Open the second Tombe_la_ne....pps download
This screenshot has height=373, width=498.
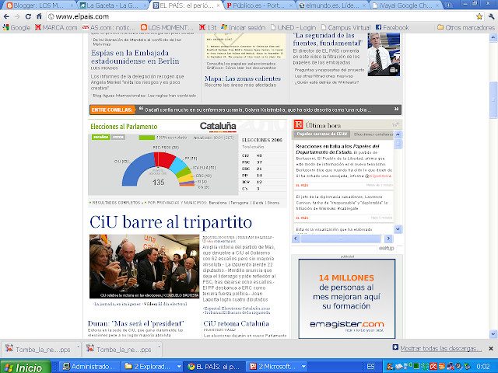point(120,349)
